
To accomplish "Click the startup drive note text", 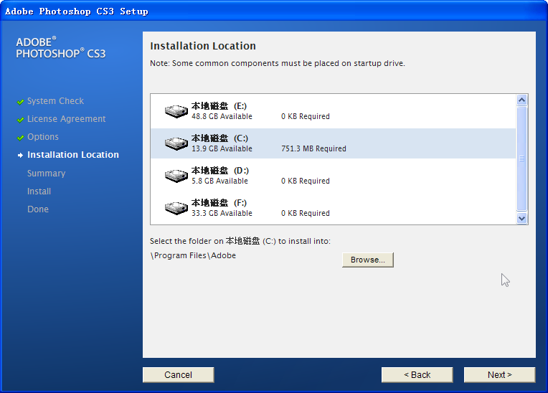I will point(278,63).
